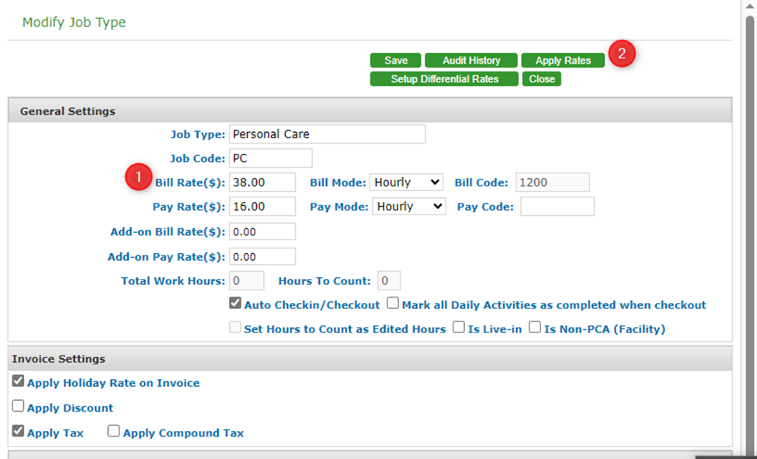
Task: Open the Audit History
Action: coord(471,61)
